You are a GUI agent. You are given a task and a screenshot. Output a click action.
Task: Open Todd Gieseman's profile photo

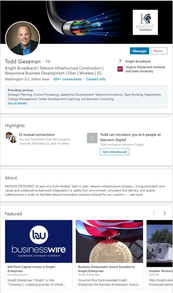click(x=23, y=38)
